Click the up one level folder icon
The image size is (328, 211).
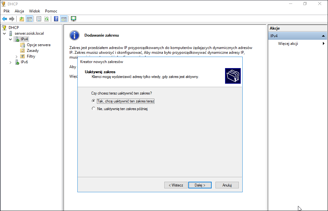22,19
